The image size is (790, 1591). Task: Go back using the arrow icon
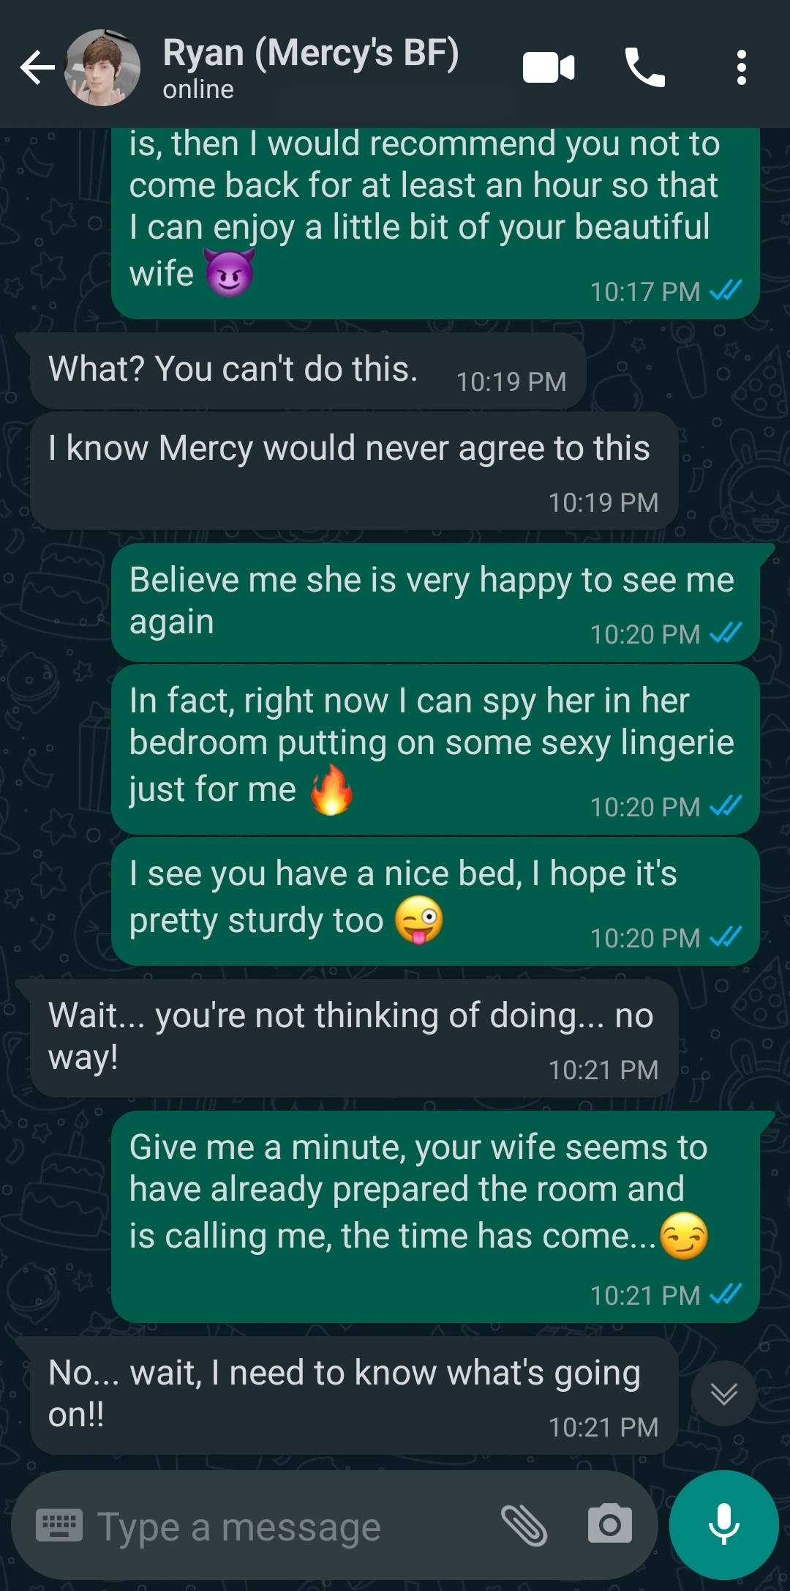pos(37,68)
